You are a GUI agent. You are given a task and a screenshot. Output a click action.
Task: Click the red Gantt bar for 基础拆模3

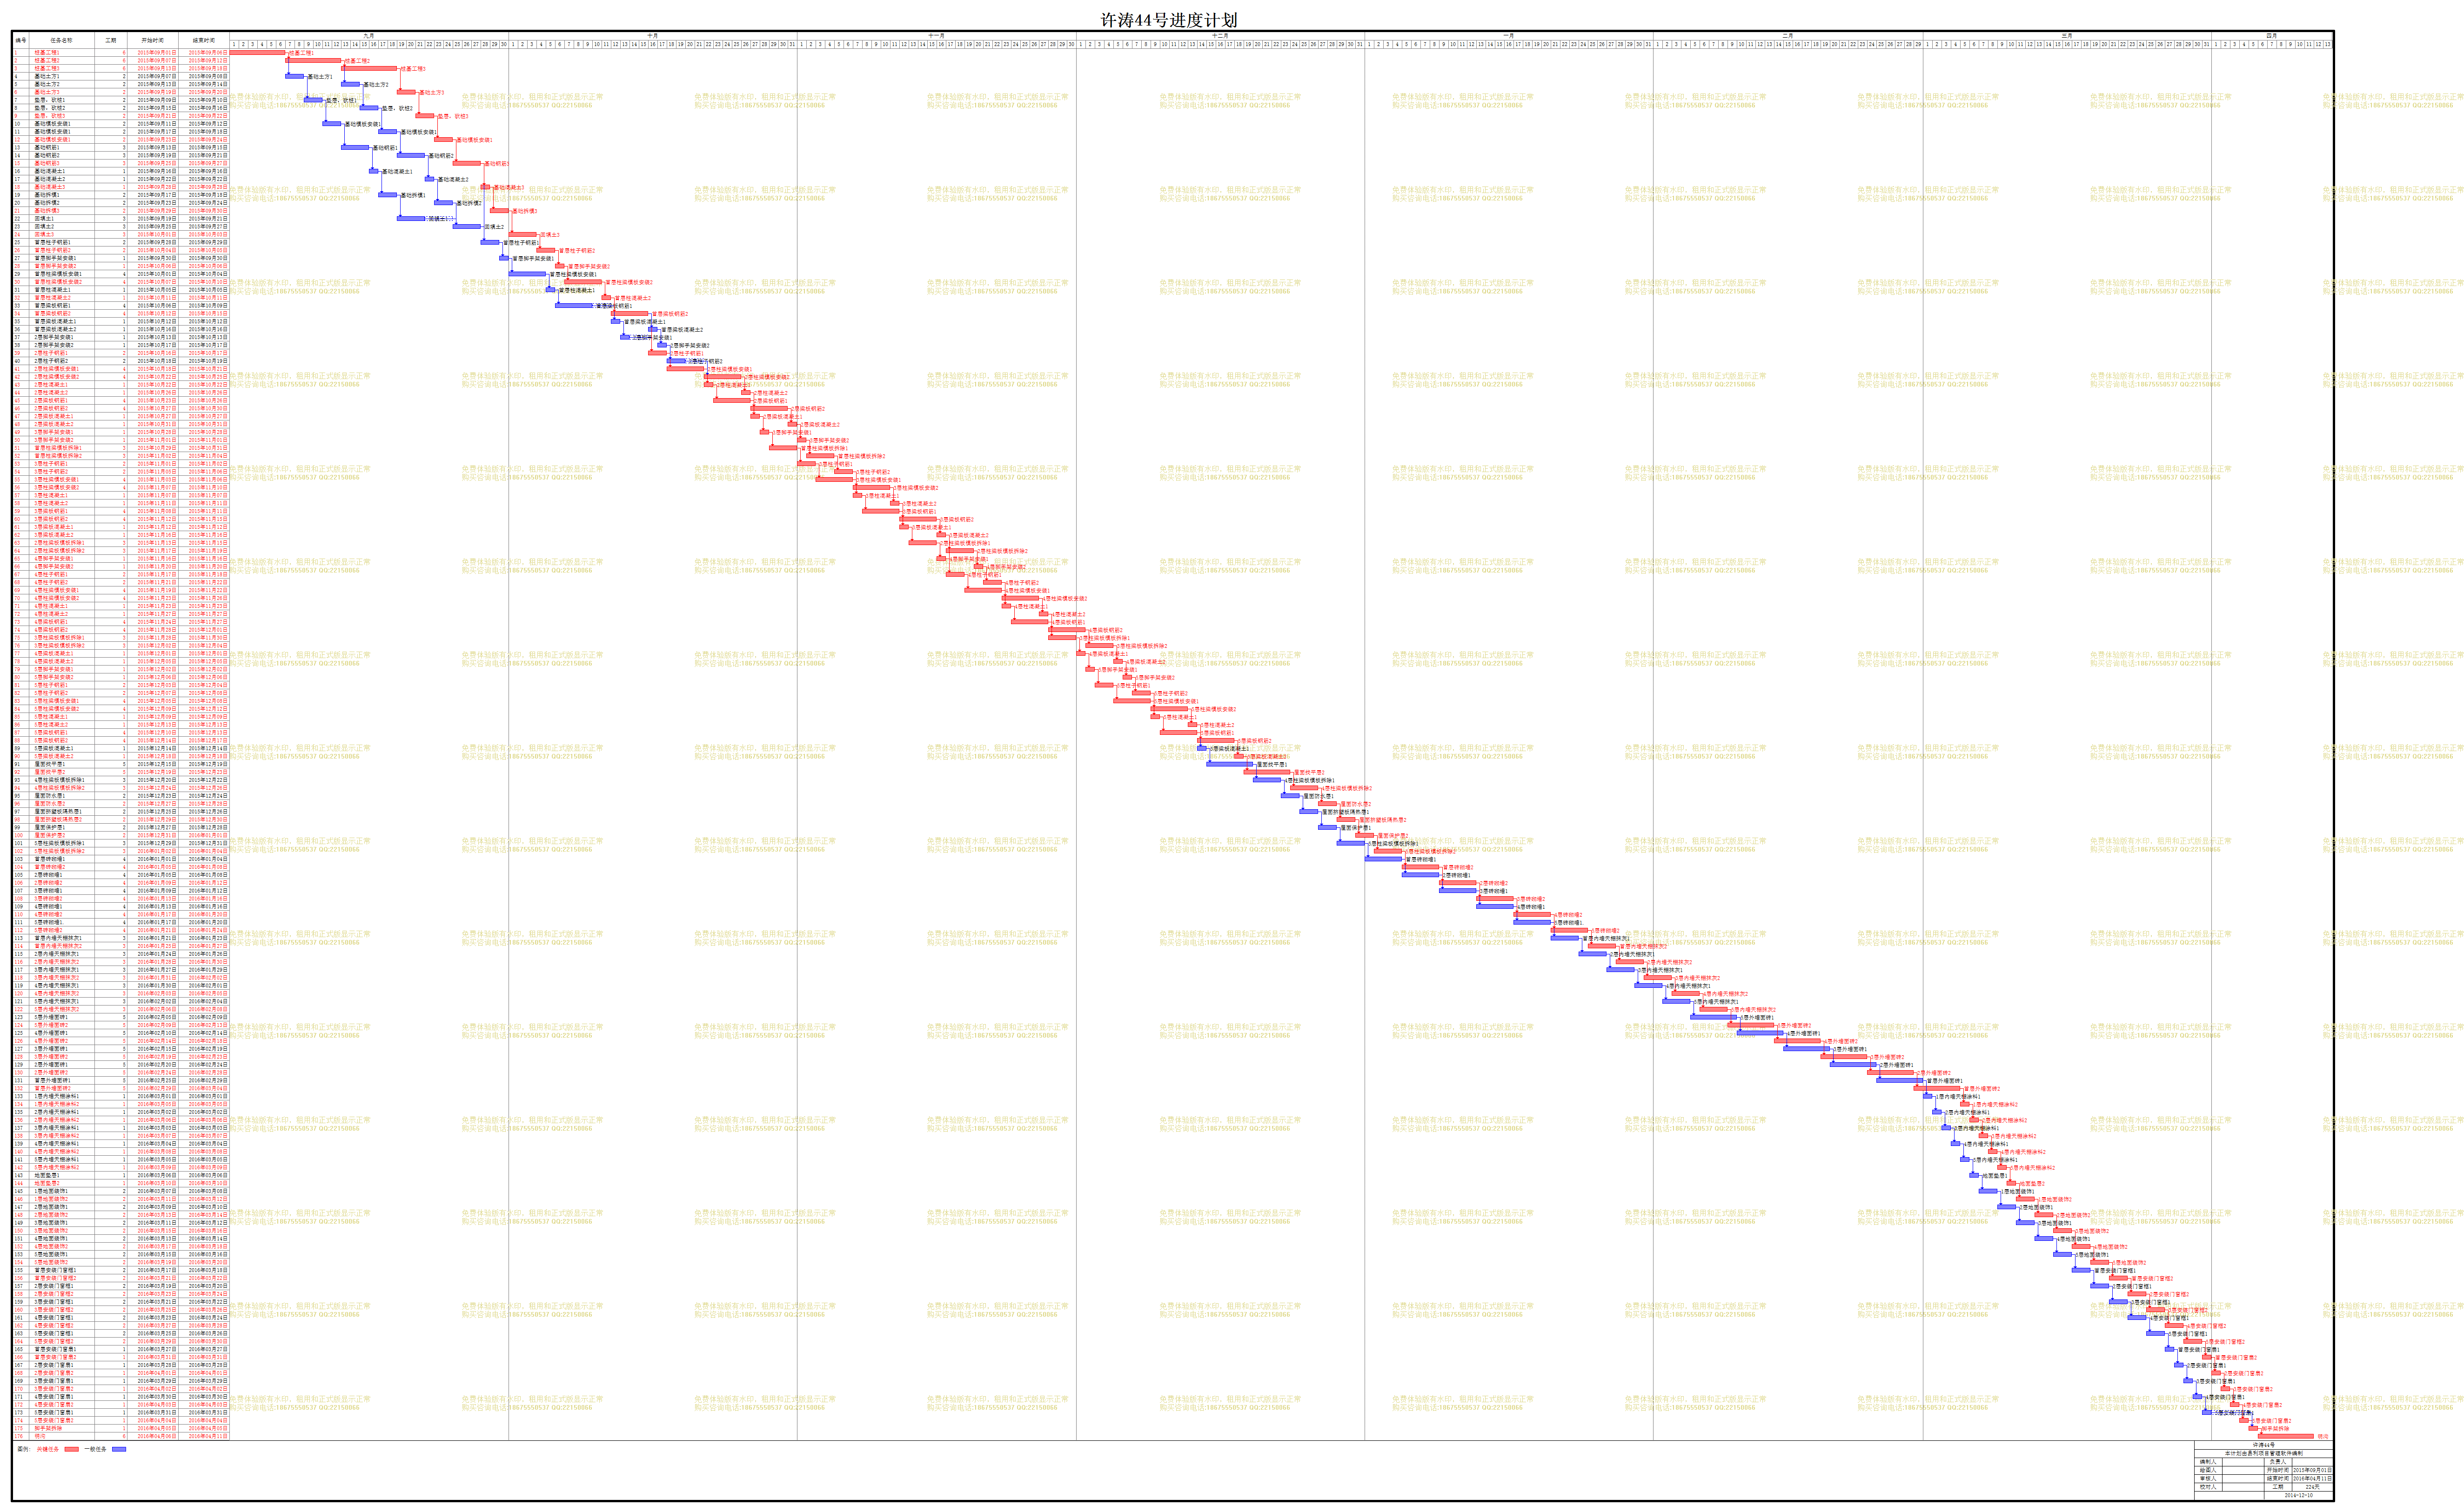[499, 211]
